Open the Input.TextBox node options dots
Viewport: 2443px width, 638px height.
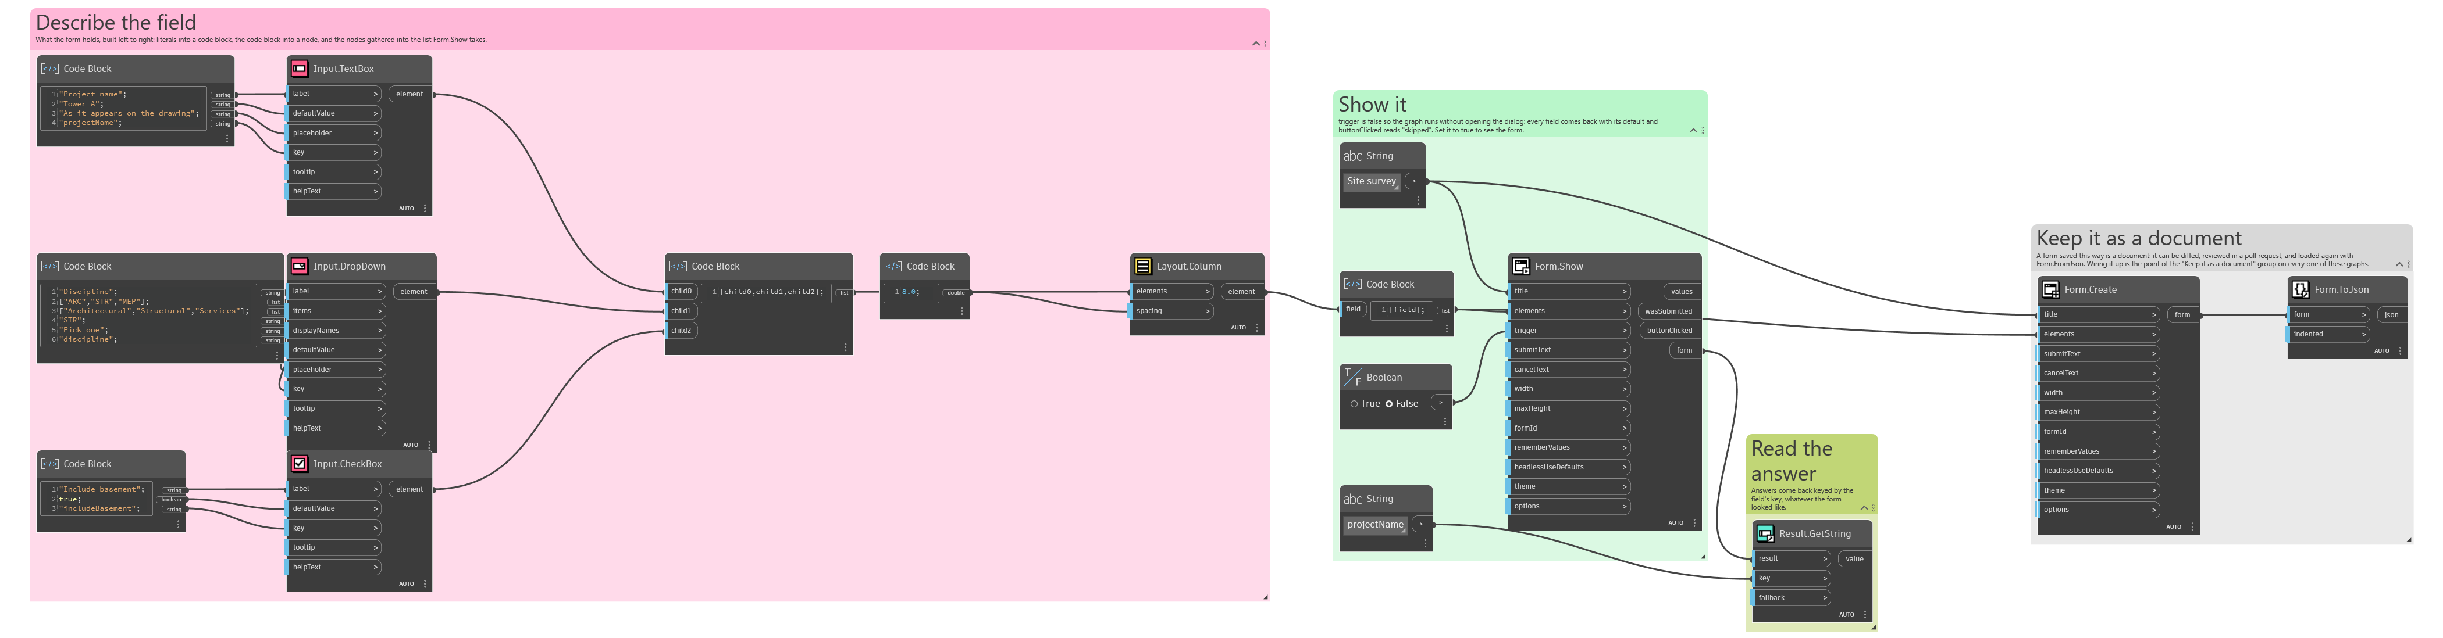point(425,209)
